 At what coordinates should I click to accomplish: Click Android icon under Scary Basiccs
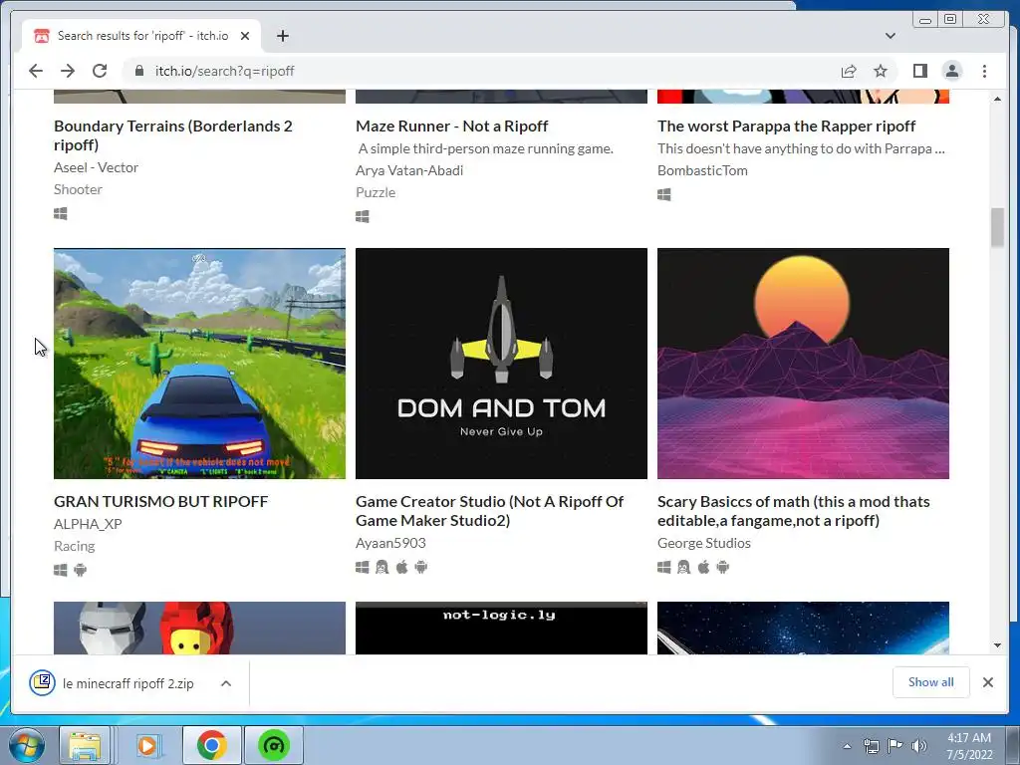(x=723, y=567)
